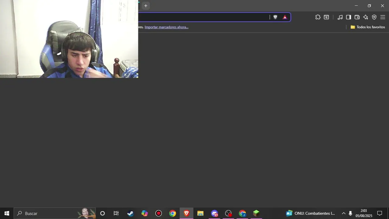The width and height of the screenshot is (389, 219).
Task: Open the Brave hamburger main menu
Action: tap(383, 17)
